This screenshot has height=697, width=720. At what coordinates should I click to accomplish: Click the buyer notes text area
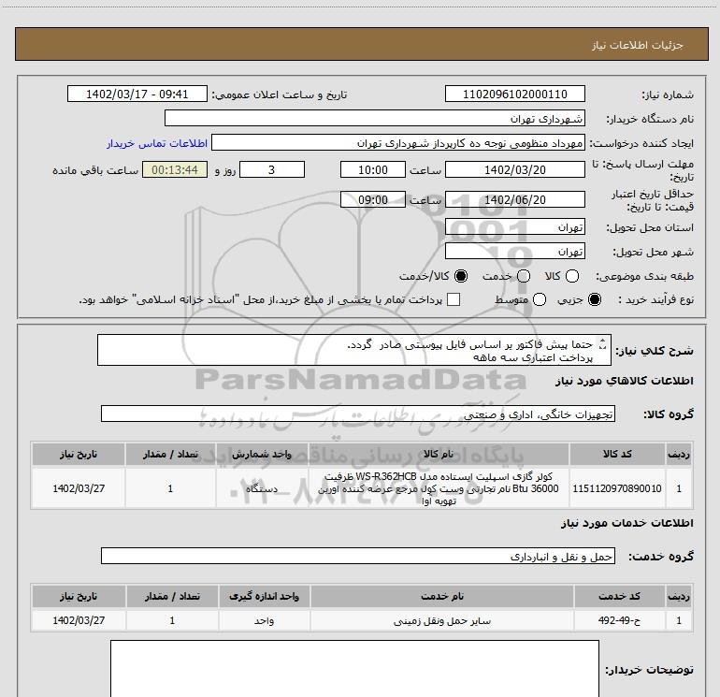(354, 669)
